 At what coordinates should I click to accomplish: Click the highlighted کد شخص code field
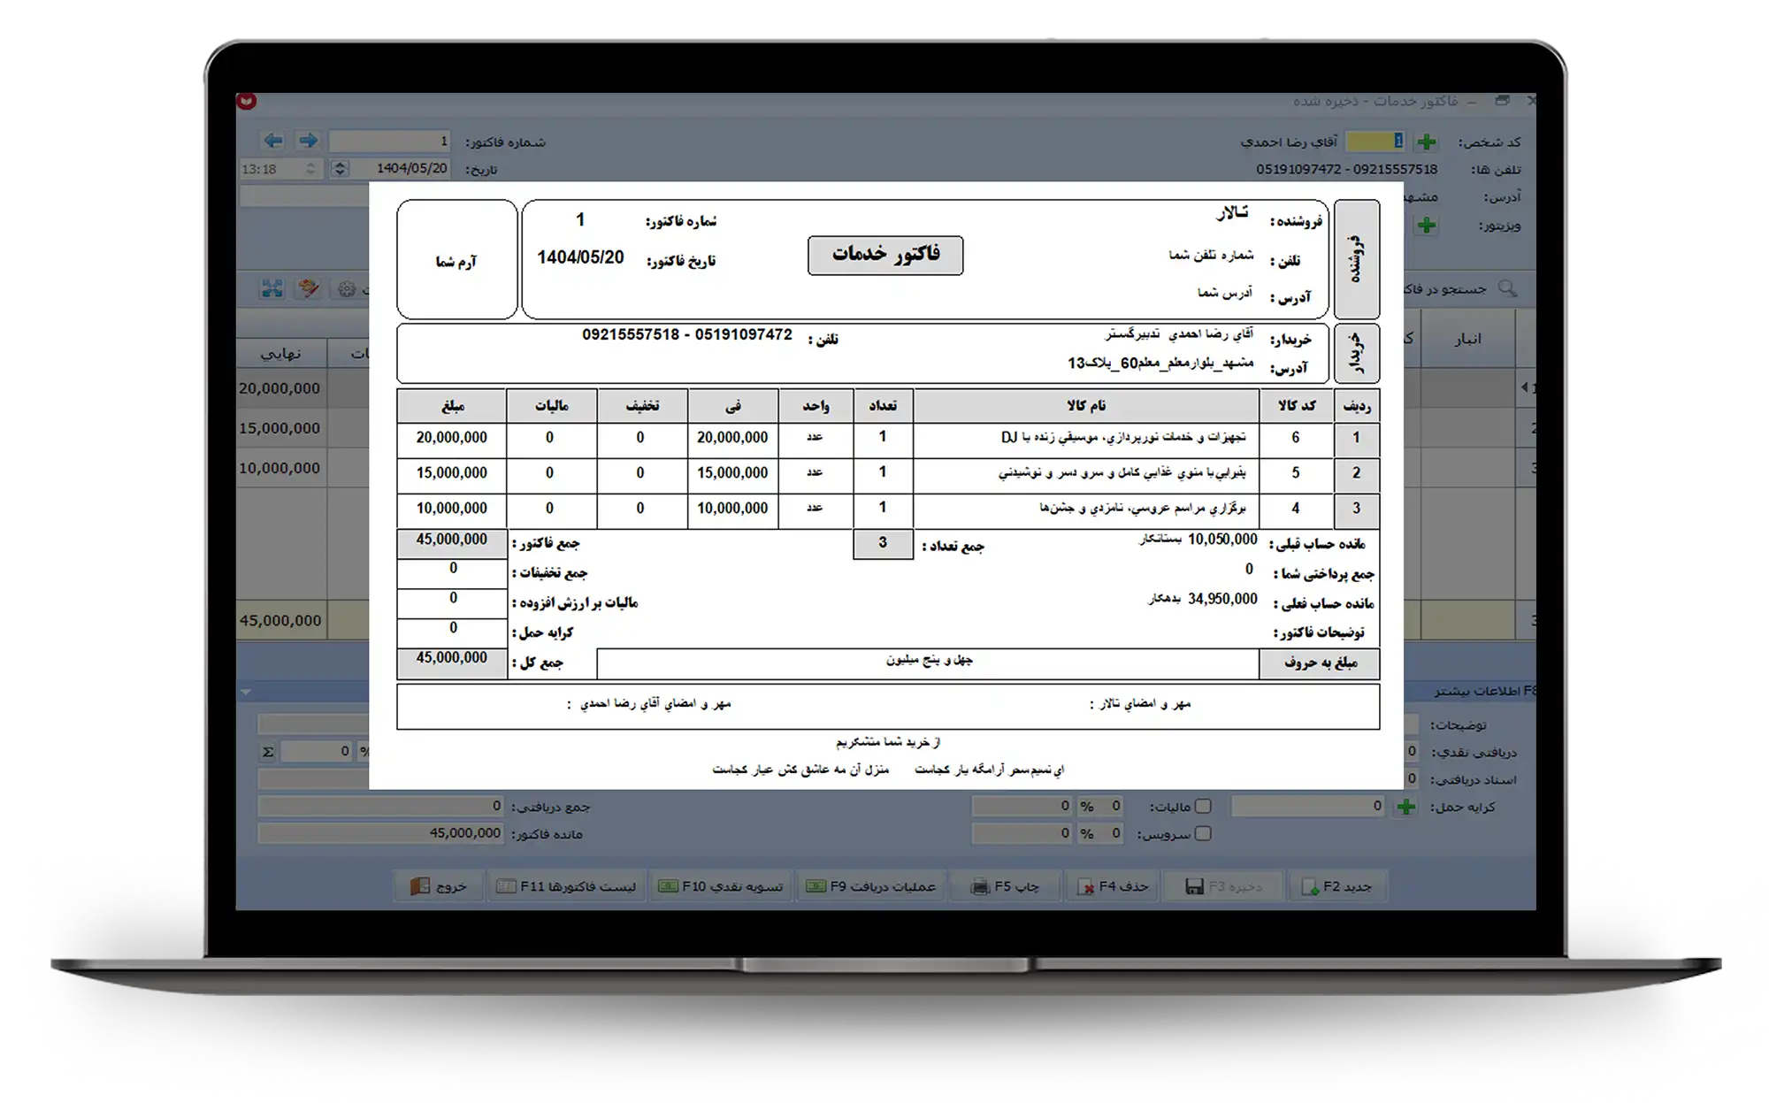1375,142
